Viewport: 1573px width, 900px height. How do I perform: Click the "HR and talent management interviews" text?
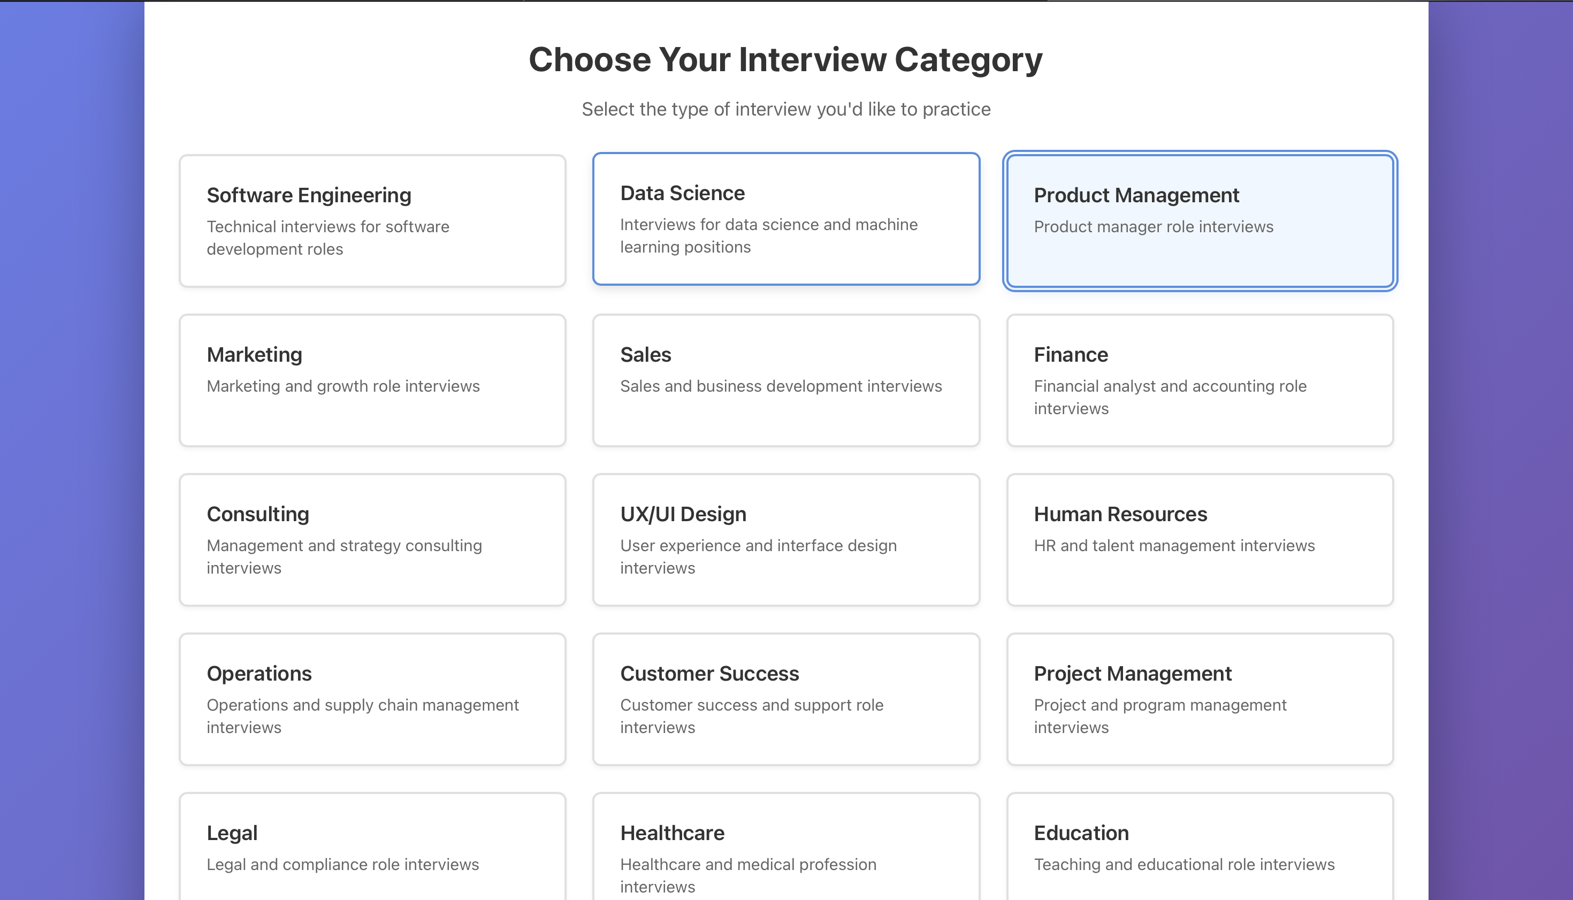(x=1174, y=546)
